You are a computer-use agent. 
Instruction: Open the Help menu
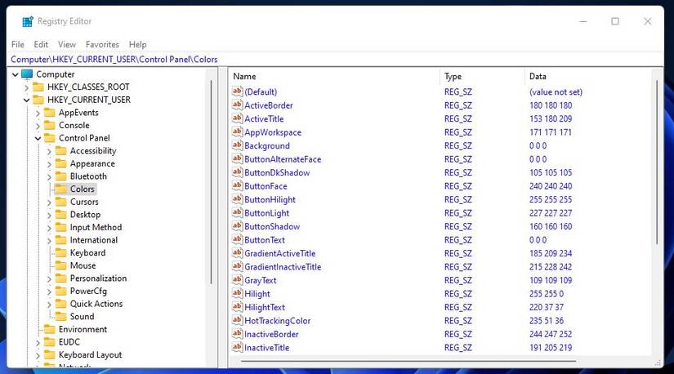coord(137,44)
